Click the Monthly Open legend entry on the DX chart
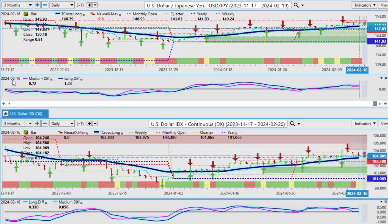 point(172,132)
